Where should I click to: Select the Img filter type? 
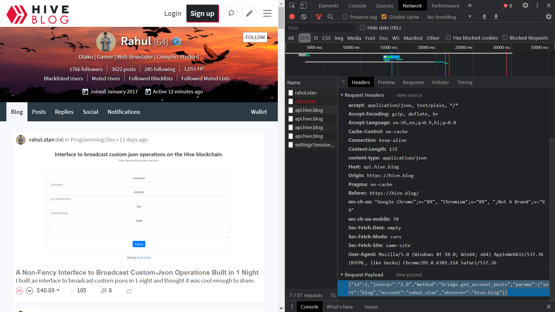(x=339, y=38)
